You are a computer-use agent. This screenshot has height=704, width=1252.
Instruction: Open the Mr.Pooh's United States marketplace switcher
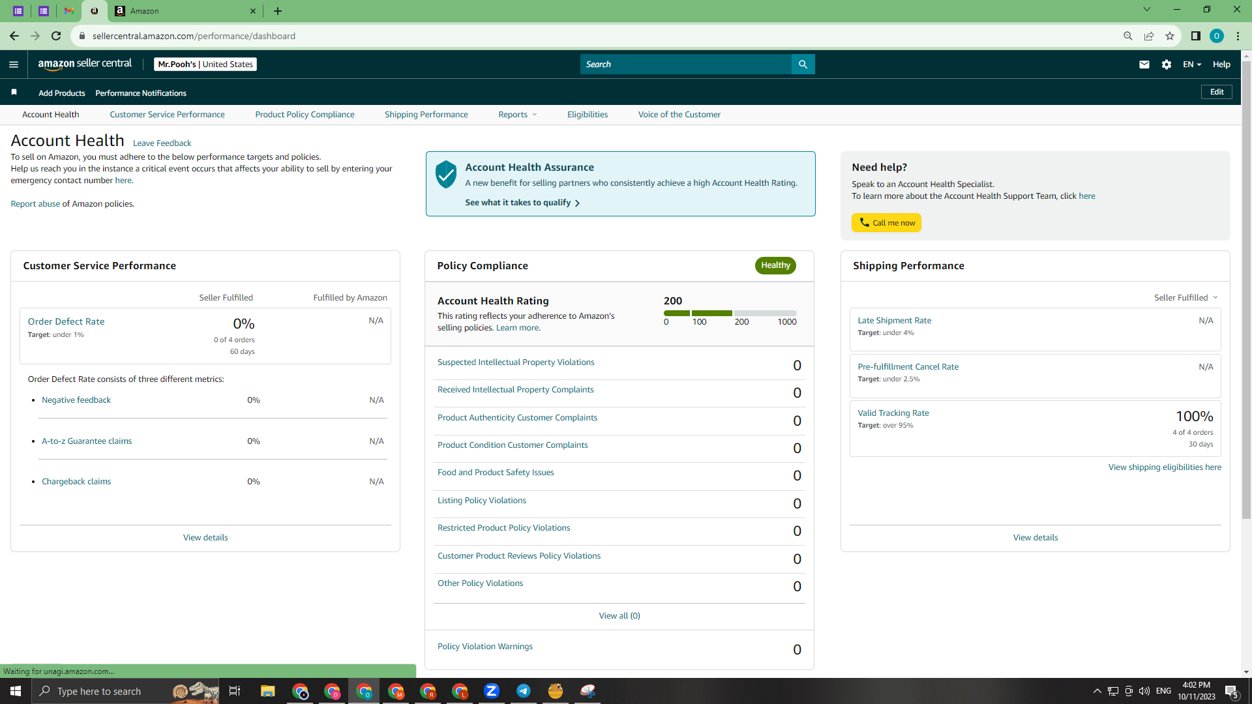point(205,64)
